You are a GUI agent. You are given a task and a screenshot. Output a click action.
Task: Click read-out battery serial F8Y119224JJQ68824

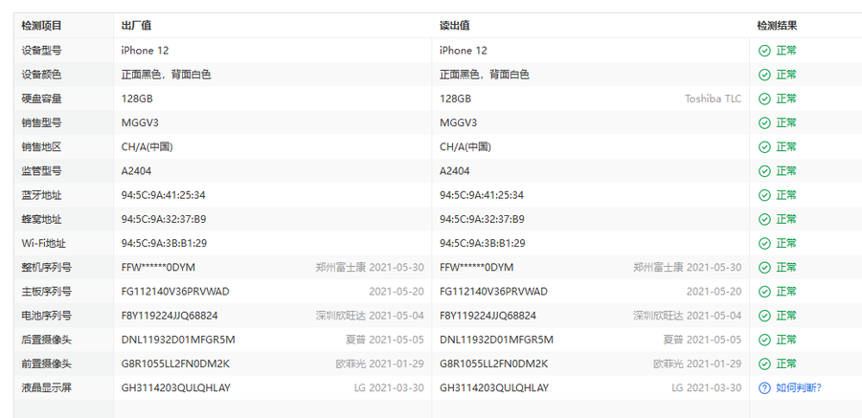click(488, 316)
